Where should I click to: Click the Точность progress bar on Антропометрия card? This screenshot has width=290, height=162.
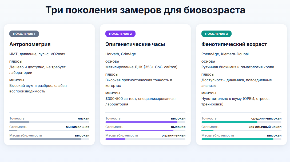pos(49,122)
